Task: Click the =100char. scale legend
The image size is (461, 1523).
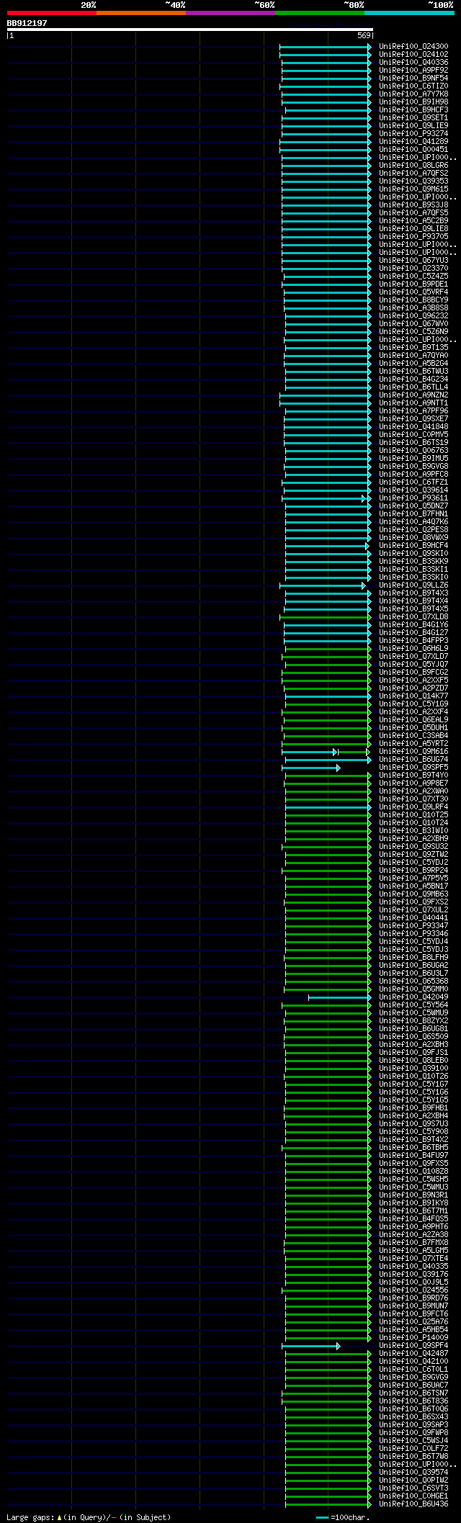Action: point(343,1517)
